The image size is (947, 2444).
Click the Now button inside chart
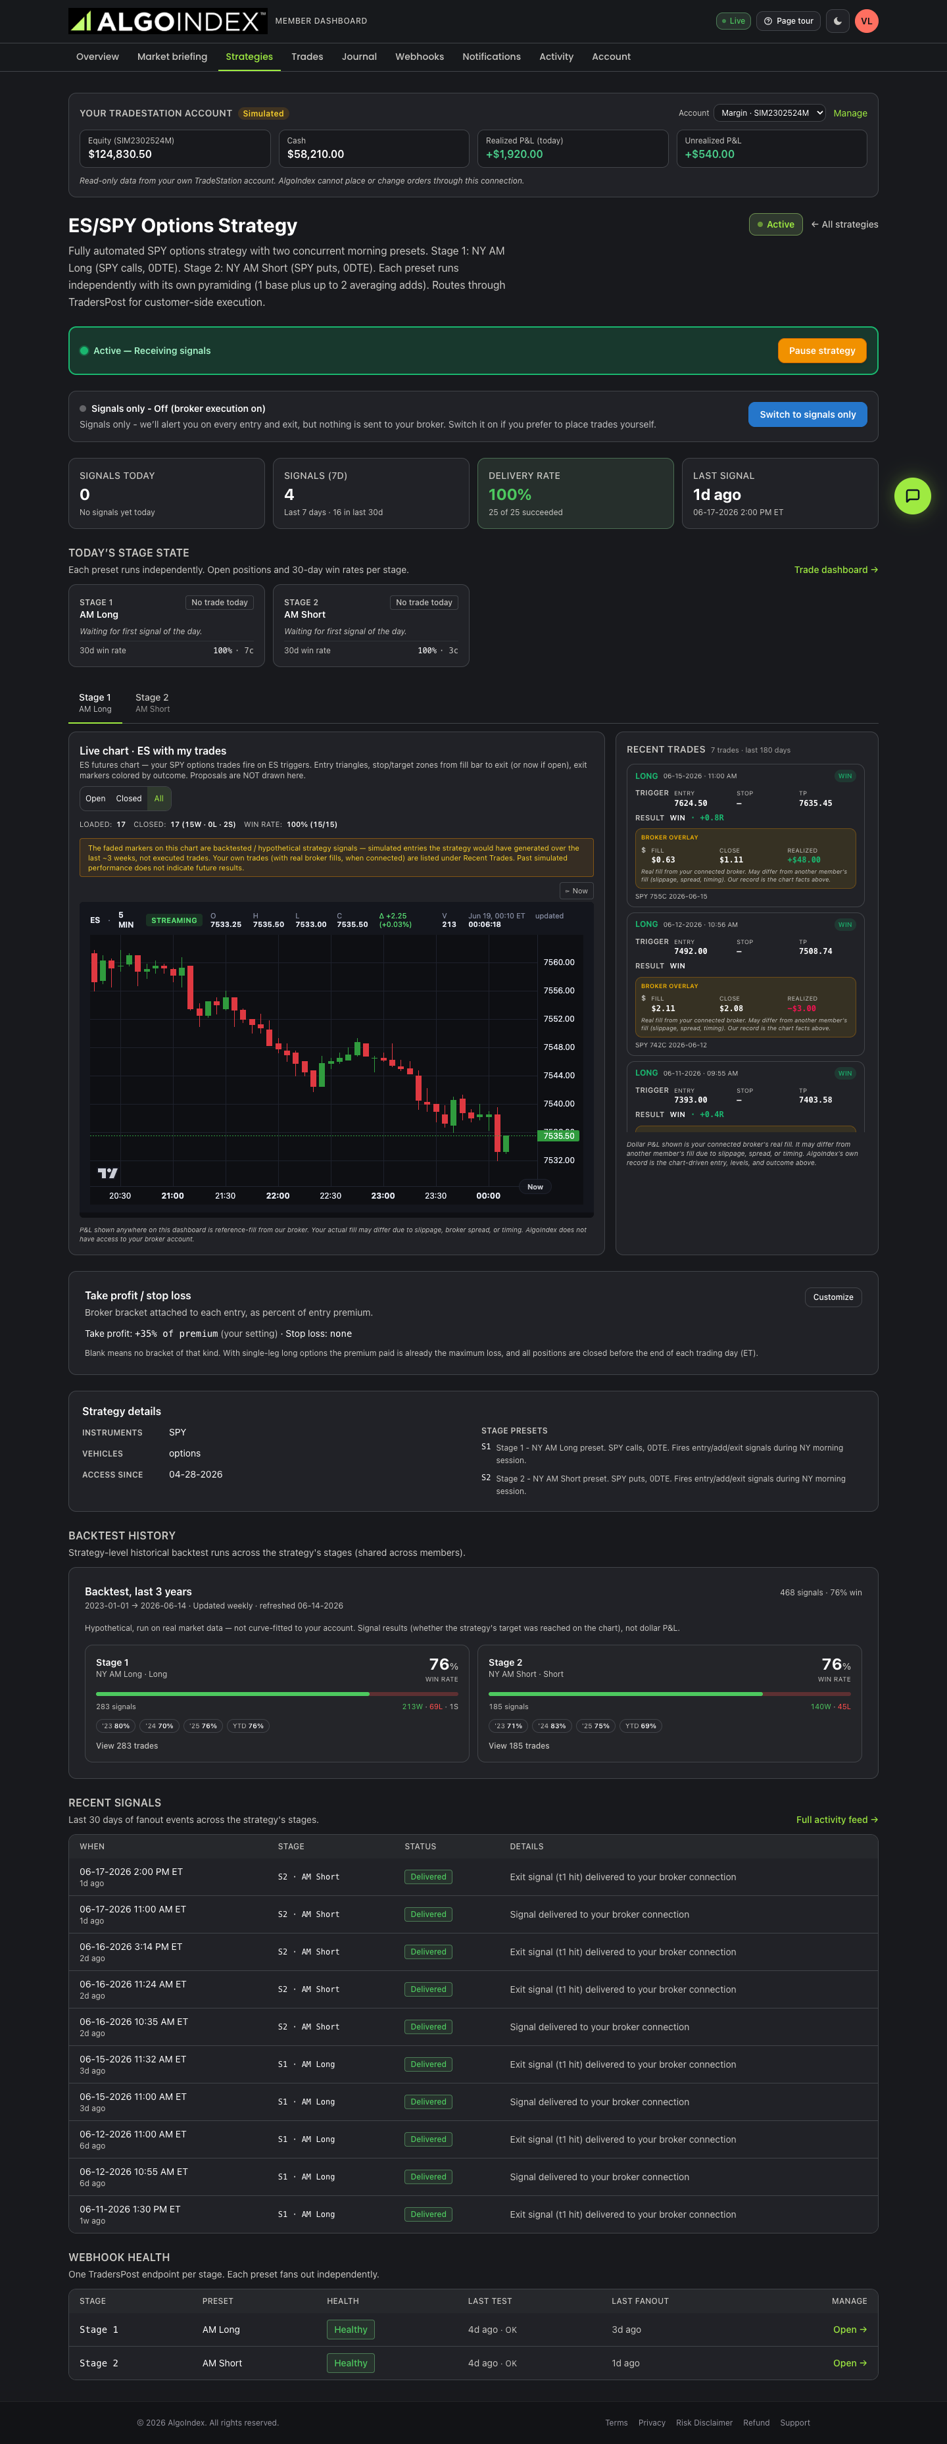click(x=535, y=1187)
